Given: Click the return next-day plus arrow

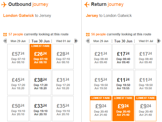Looking at the screenshot, I should coord(159,41).
